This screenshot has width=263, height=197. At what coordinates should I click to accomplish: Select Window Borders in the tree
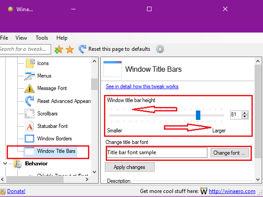point(55,139)
